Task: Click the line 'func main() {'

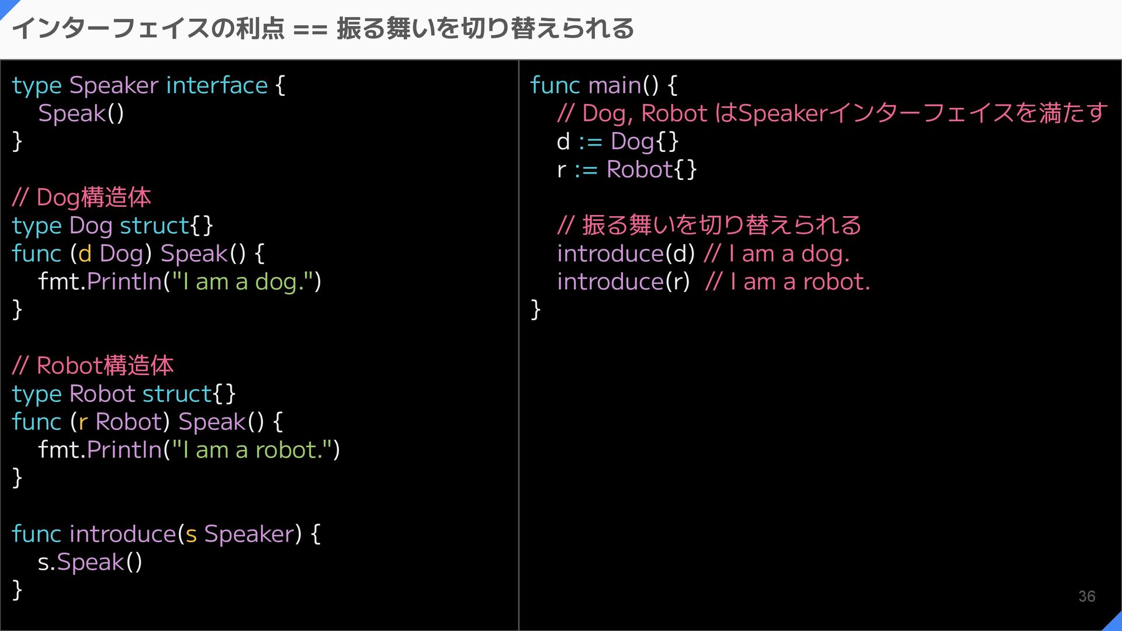Action: 604,86
